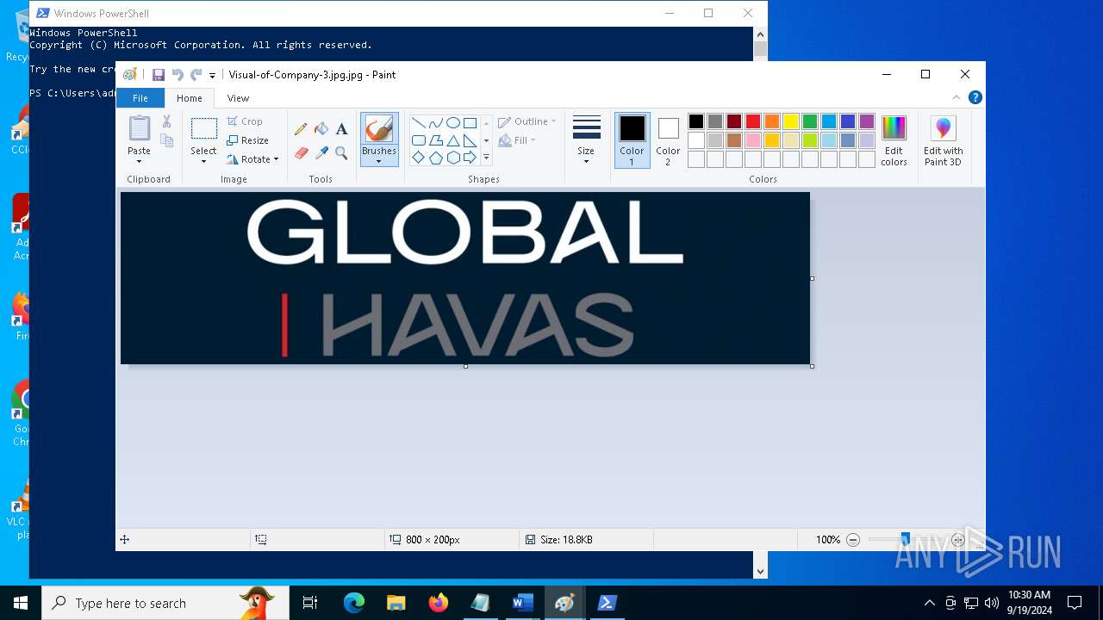The height and width of the screenshot is (620, 1103).
Task: Click the zoom slider handle
Action: pos(905,540)
